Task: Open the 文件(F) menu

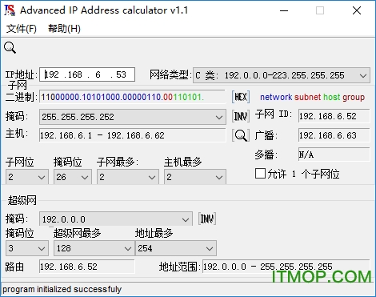Action: tap(22, 29)
